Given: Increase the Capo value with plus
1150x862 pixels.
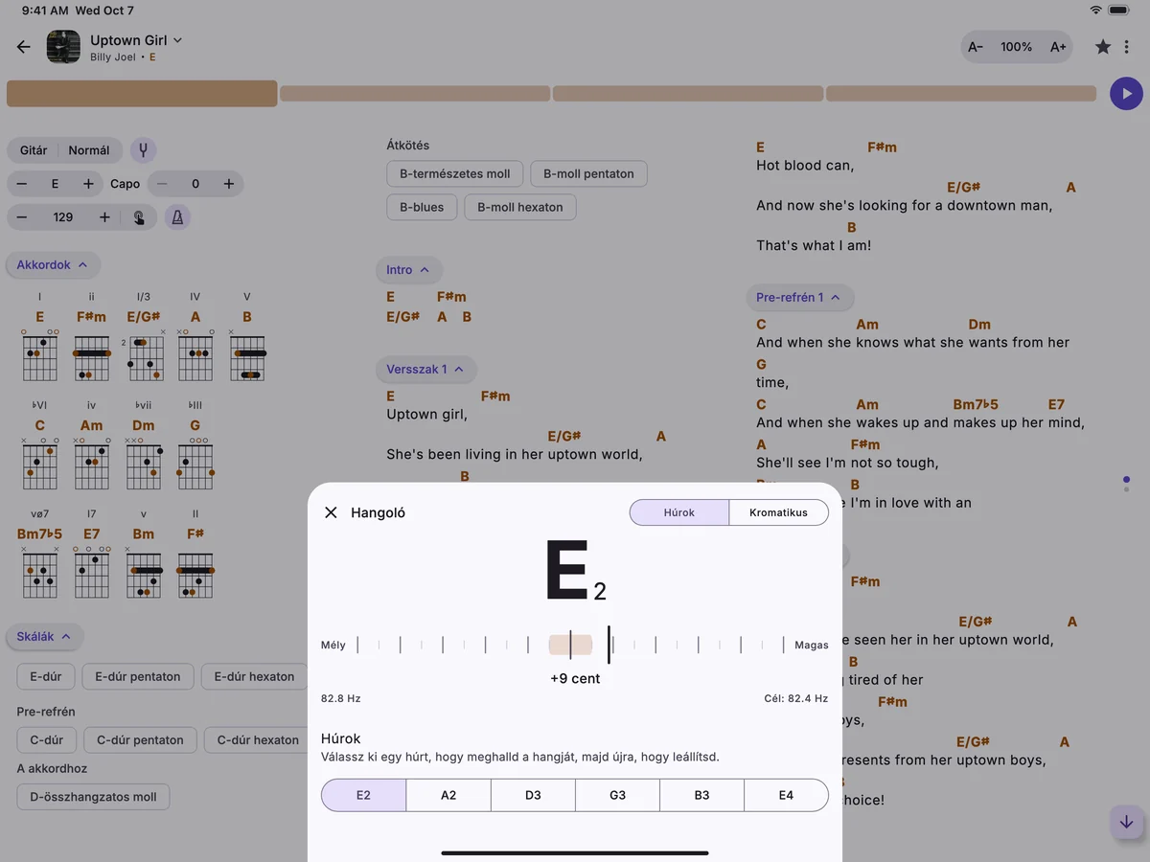Looking at the screenshot, I should pos(229,184).
